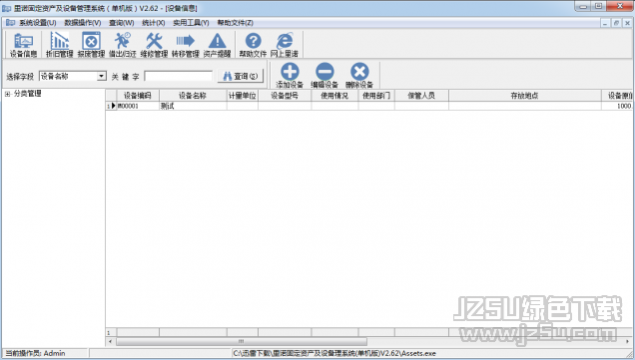
Task: Open the 资产提醒 warning triangle icon
Action: pyautogui.click(x=217, y=45)
